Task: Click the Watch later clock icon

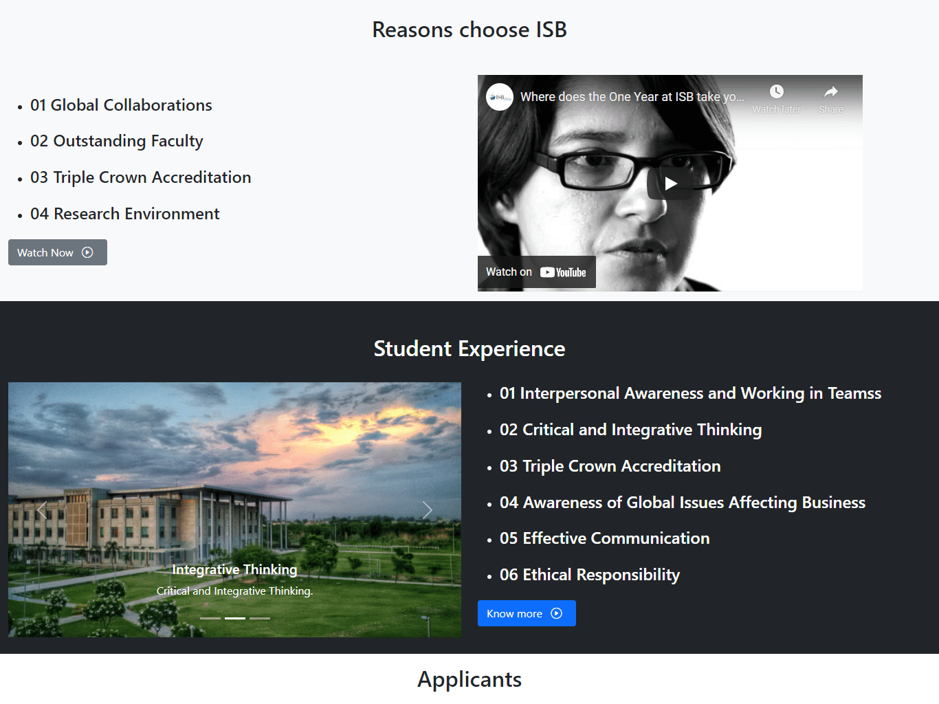Action: pyautogui.click(x=777, y=91)
